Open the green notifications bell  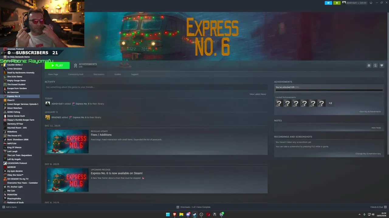pyautogui.click(x=337, y=3)
